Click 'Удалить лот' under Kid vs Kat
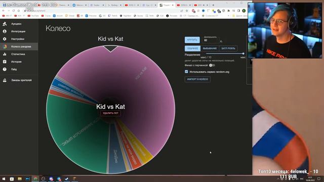 coord(110,113)
